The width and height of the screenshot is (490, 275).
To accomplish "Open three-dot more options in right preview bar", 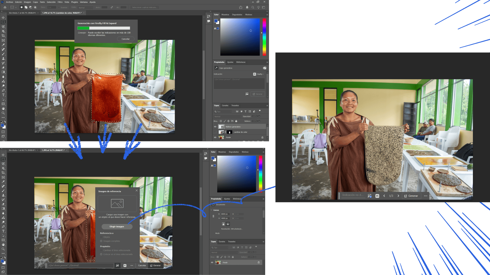I will tap(425, 196).
